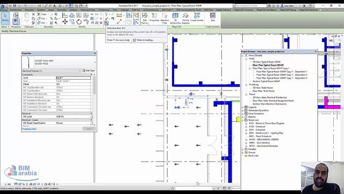Viewport: 344px width, 194px height.
Task: Open the Structure ribbon tab
Action: tap(29, 10)
